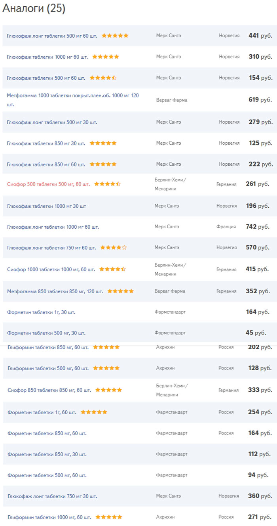This screenshot has height=526, width=277.
Task: Click star rating for Форметин 1г, 60 шт.
Action: (x=94, y=412)
